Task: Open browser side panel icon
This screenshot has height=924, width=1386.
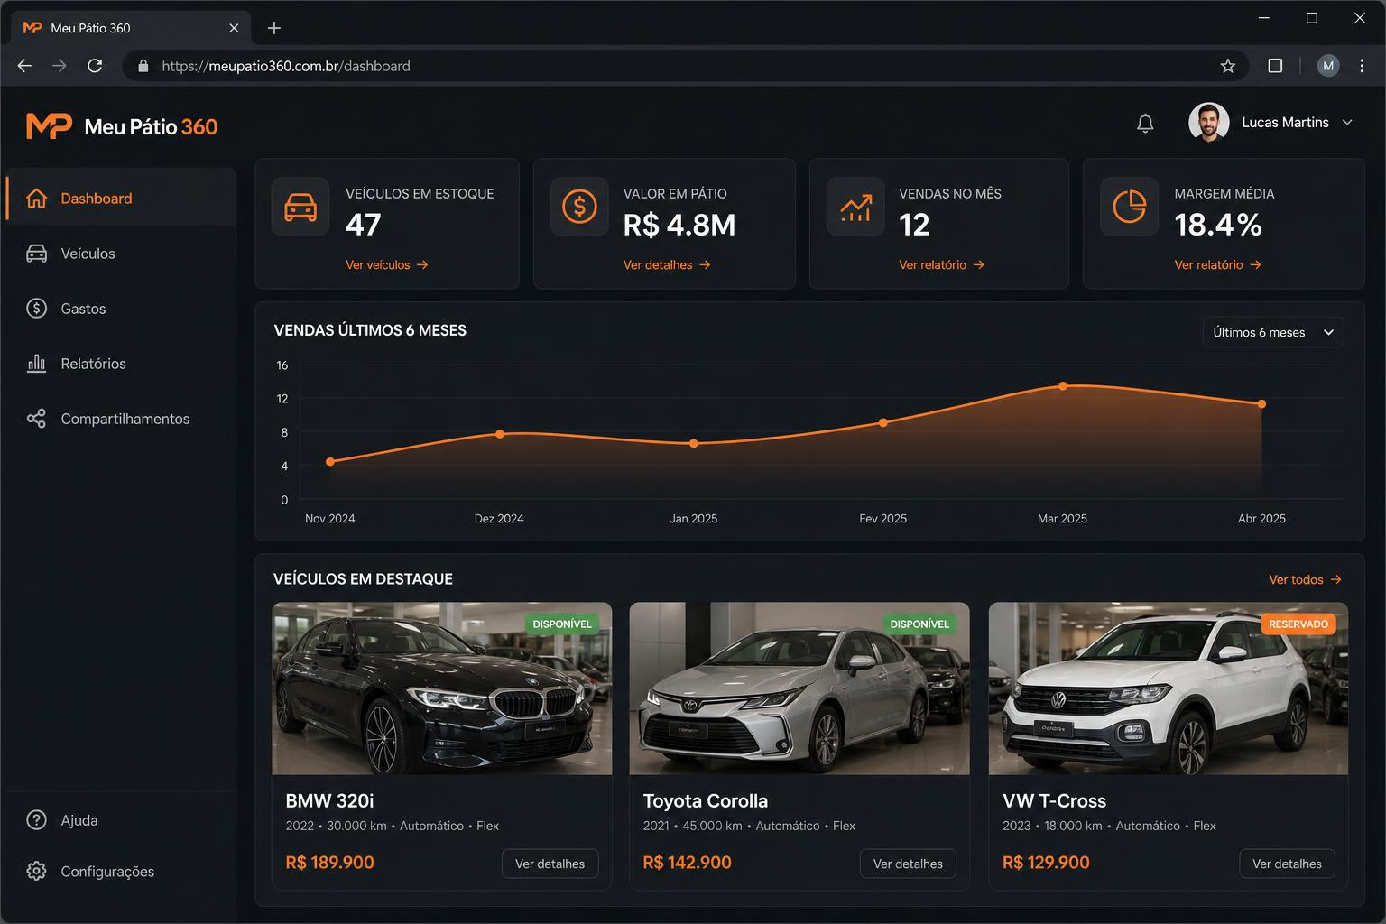Action: (1275, 66)
